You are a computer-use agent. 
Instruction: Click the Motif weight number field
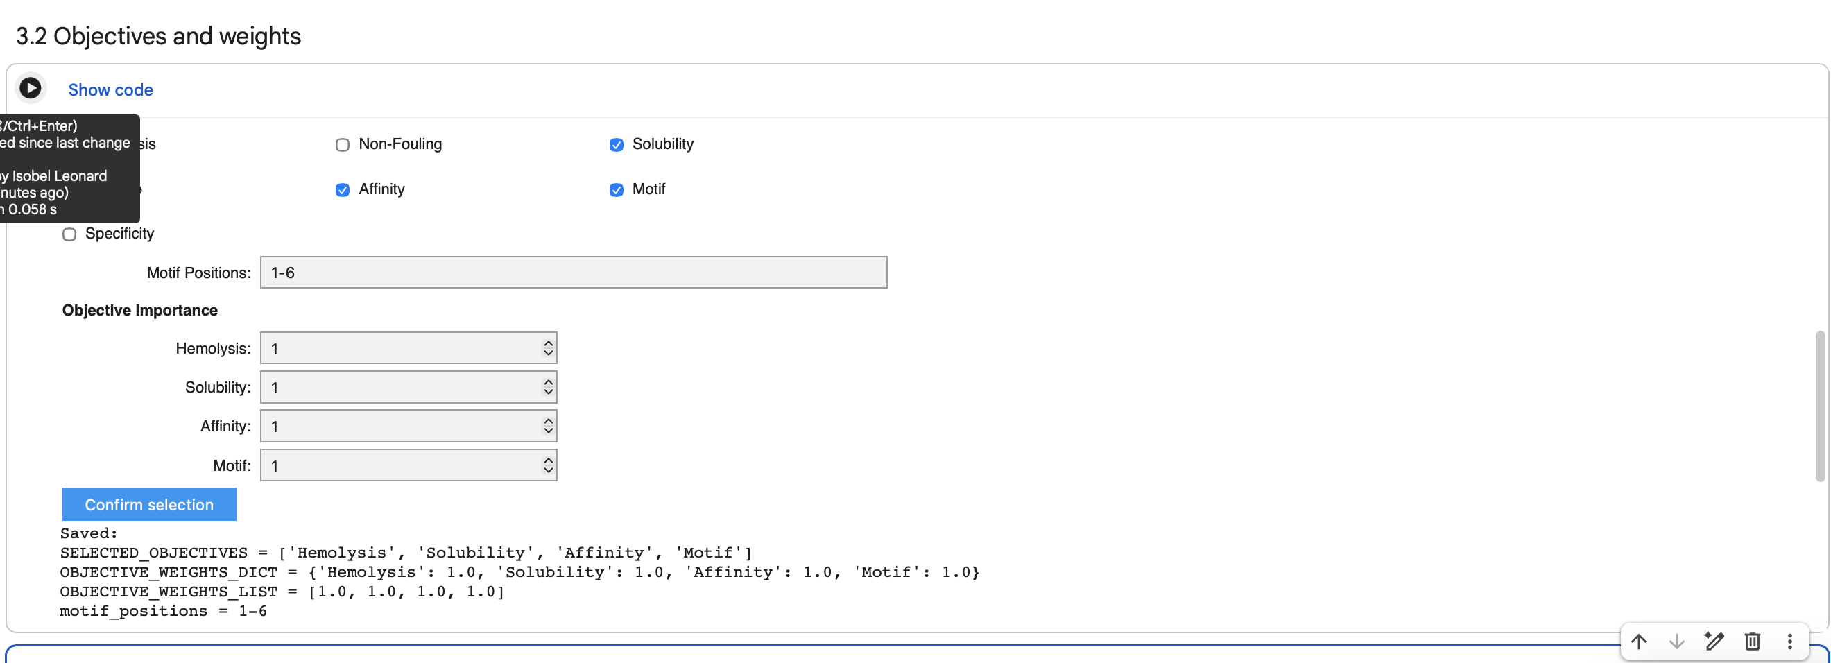pos(409,465)
